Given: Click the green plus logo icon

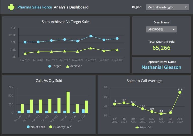Looking at the screenshot, I should pos(11,7).
